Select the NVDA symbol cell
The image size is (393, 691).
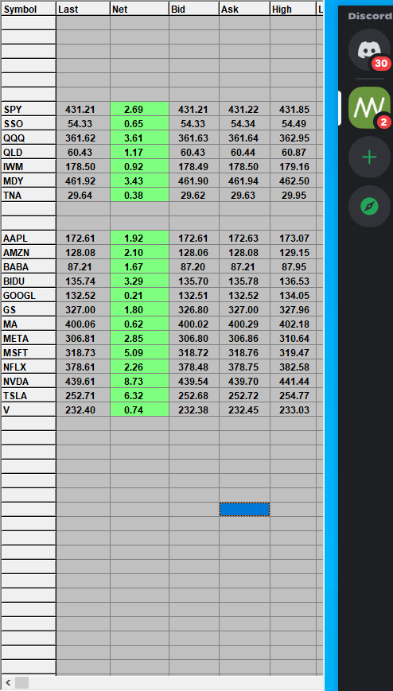[29, 381]
